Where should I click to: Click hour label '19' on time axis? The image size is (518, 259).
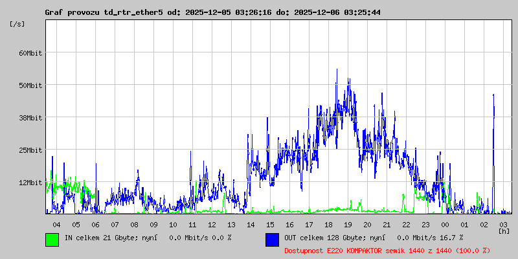point(348,225)
